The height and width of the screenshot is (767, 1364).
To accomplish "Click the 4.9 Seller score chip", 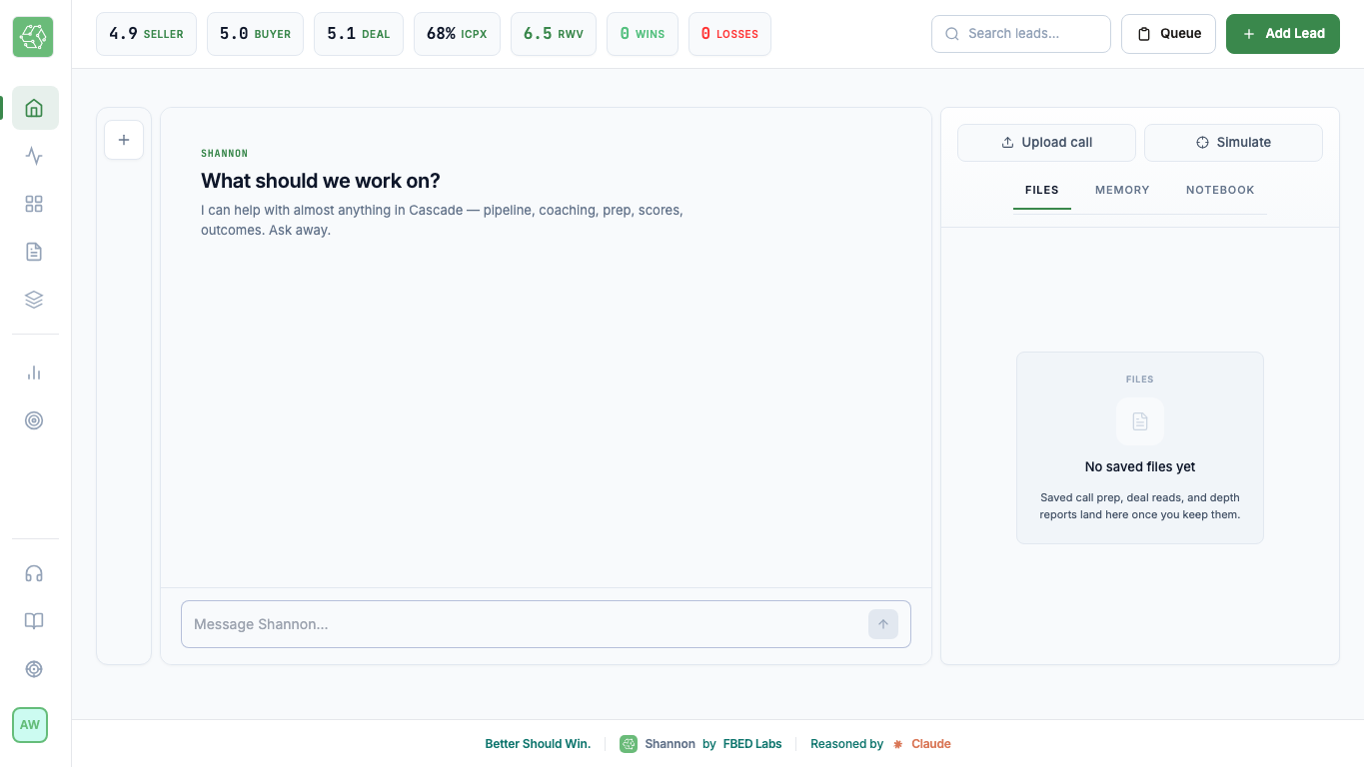I will pyautogui.click(x=146, y=34).
